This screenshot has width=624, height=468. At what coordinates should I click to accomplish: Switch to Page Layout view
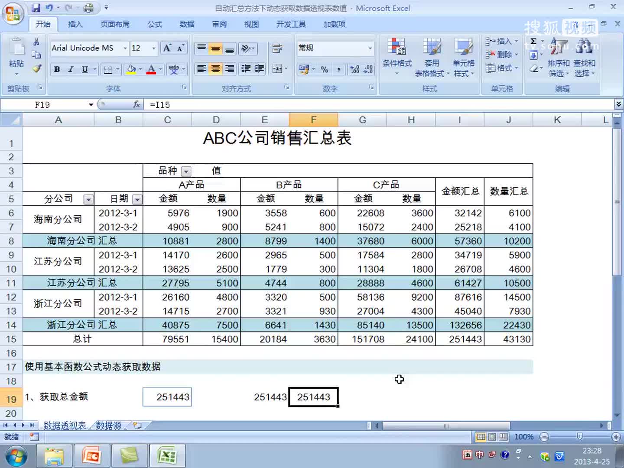point(492,437)
